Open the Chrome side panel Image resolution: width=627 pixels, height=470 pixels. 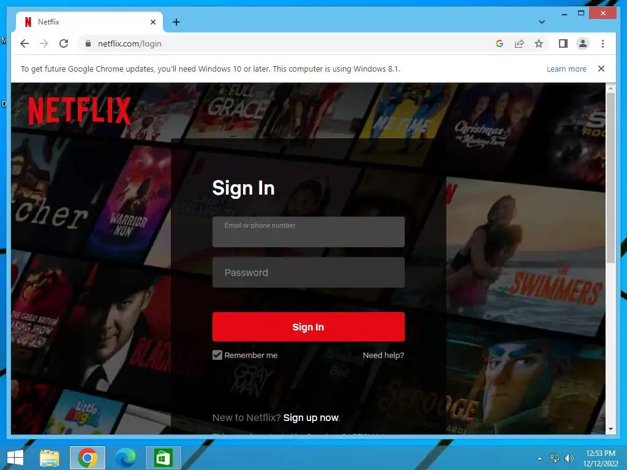click(563, 43)
